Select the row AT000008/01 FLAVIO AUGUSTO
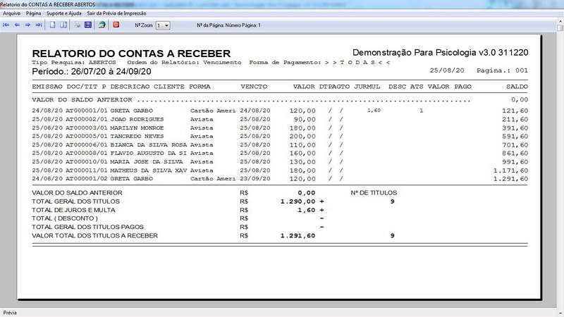 [280, 153]
